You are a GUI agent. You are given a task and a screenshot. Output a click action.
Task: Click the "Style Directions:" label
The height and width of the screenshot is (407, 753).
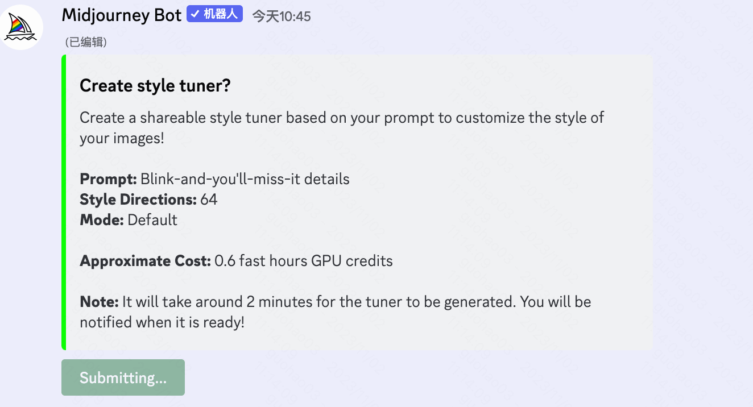[x=138, y=200]
